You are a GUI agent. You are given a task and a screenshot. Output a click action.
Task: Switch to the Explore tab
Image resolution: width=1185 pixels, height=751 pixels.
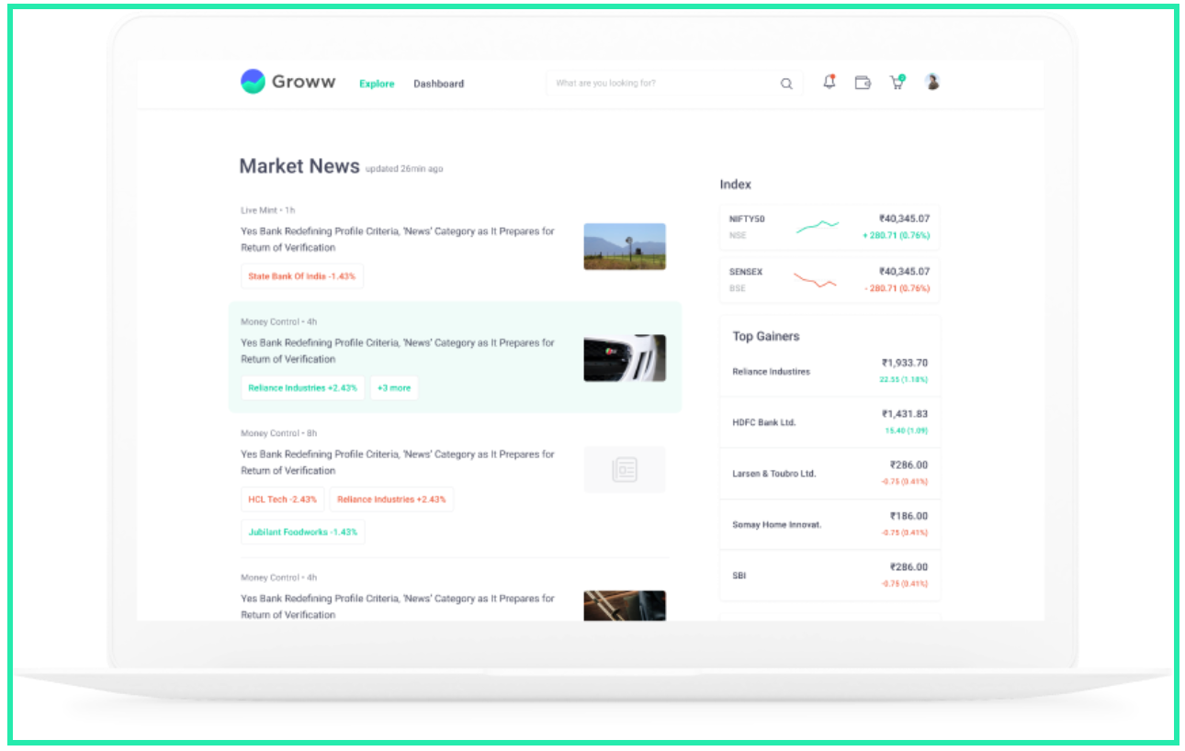(x=377, y=84)
